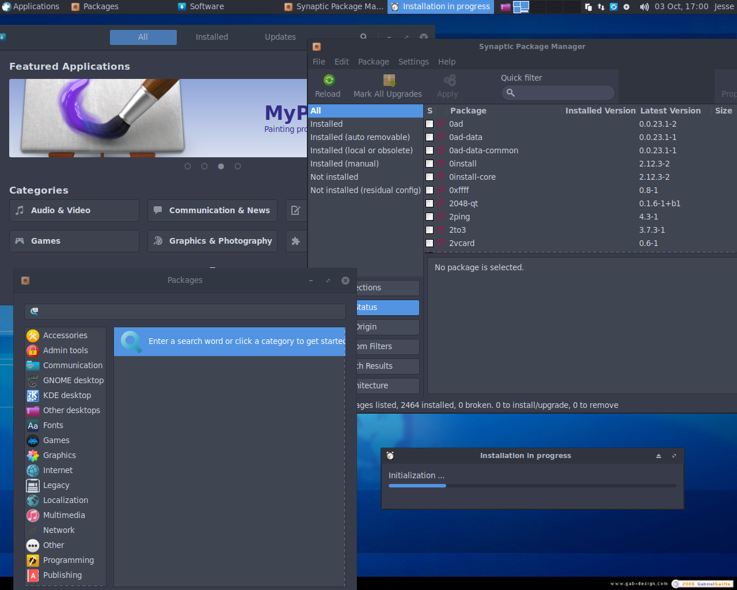Screen dimensions: 737x590
Task: Open the Settings menu in Synaptic
Action: (413, 62)
